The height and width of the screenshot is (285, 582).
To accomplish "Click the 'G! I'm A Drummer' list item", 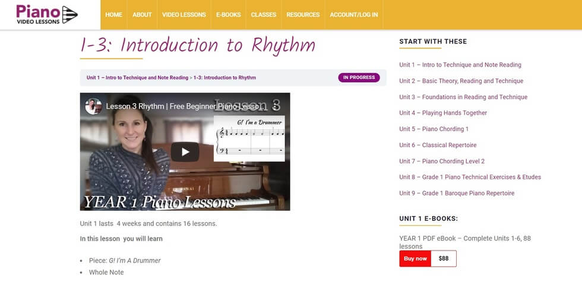I will point(125,261).
